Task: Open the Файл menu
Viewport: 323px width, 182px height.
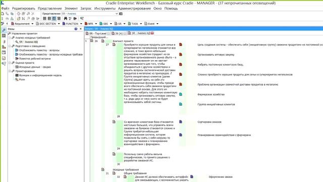Action: (6, 9)
